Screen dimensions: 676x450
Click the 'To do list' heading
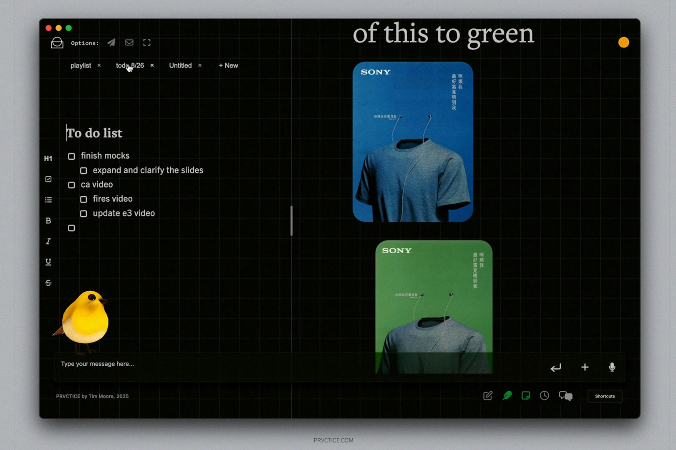[95, 133]
